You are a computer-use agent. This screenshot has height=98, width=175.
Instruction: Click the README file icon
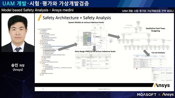tap(41, 30)
